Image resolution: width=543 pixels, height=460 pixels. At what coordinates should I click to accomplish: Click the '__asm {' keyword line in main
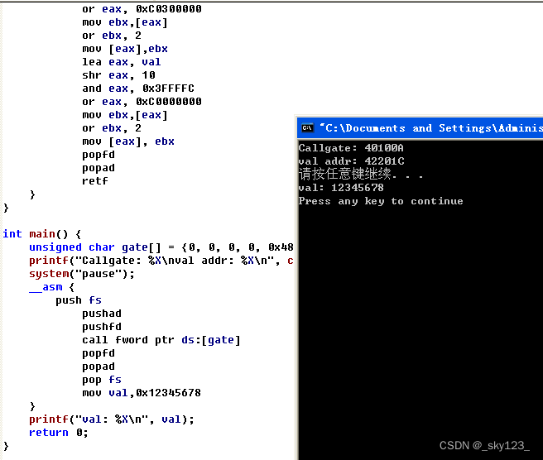point(51,287)
